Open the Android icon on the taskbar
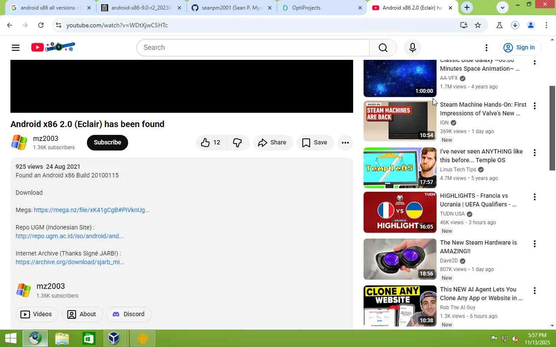This screenshot has height=347, width=556. pyautogui.click(x=142, y=338)
